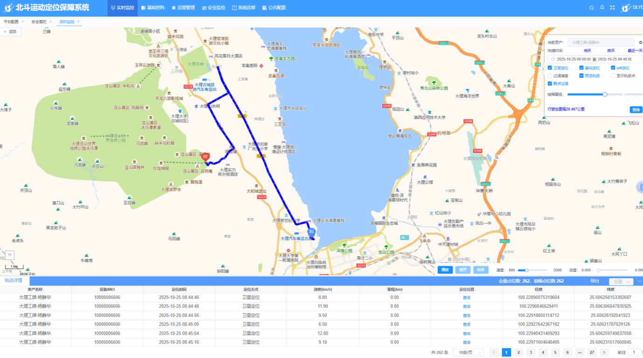This screenshot has width=643, height=358.
Task: Close the 实时监控 tab
Action: point(78,22)
